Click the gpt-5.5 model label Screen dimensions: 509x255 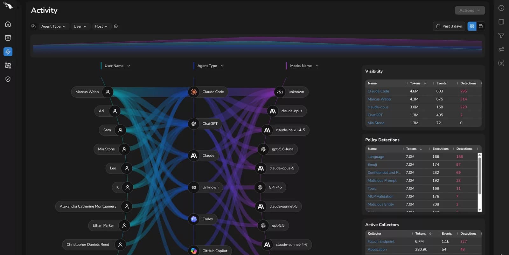[x=278, y=225]
